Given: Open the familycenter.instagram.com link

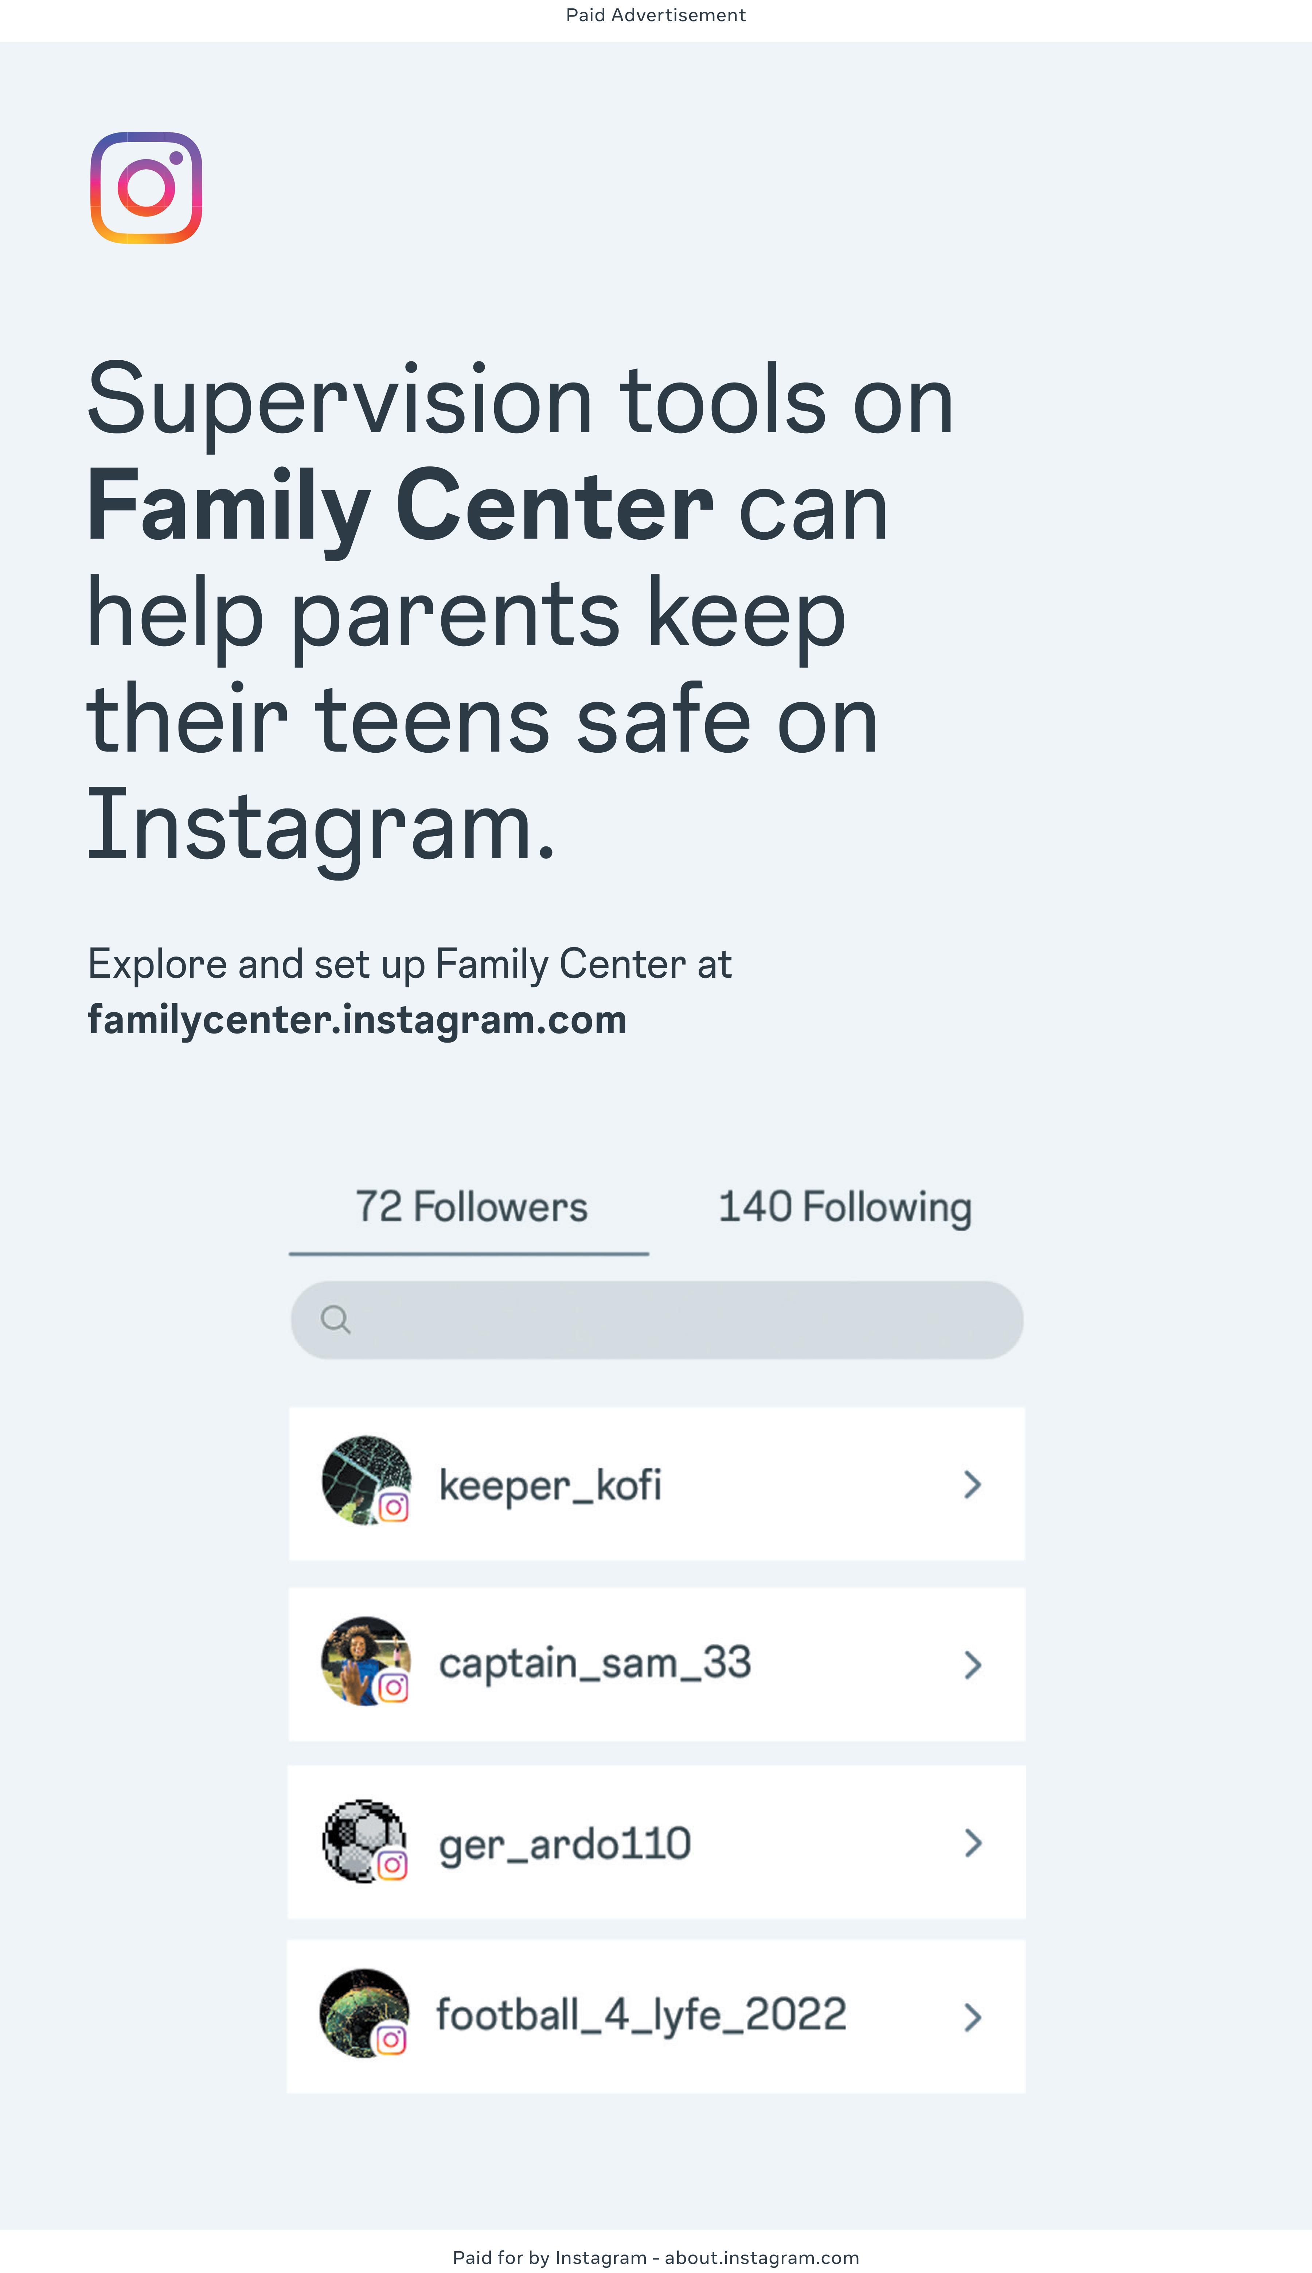Looking at the screenshot, I should (357, 1020).
